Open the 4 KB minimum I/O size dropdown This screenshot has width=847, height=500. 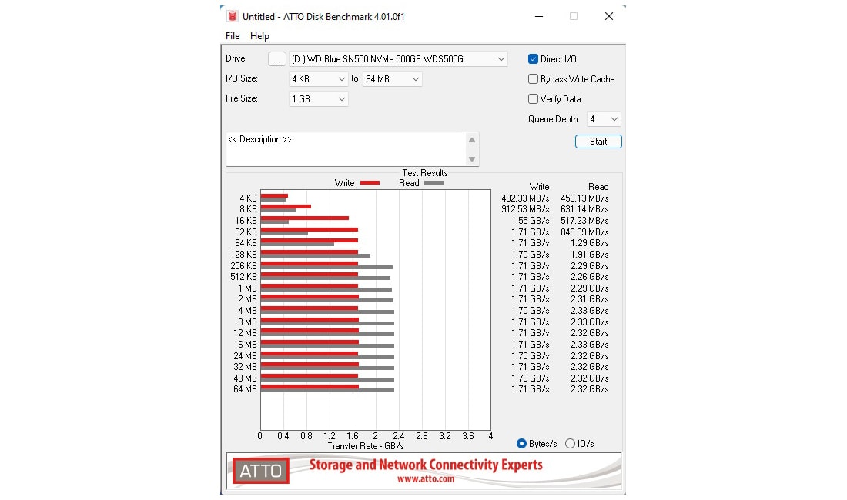(x=318, y=79)
